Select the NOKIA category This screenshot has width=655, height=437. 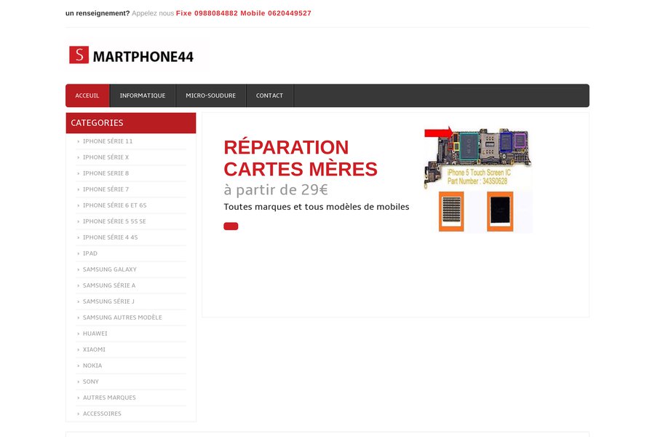click(92, 366)
